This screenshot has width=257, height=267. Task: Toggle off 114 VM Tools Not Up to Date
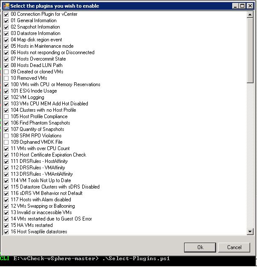pos(6,180)
